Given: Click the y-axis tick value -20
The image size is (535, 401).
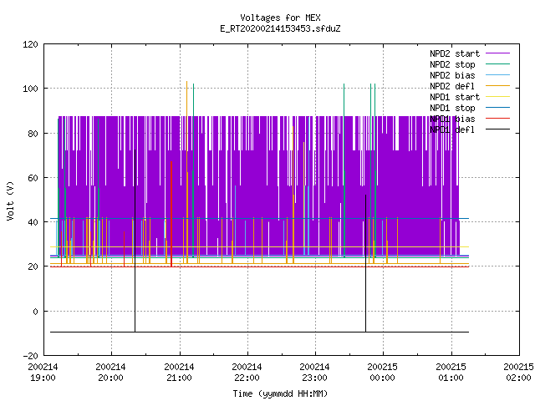Looking at the screenshot, I should click(30, 356).
